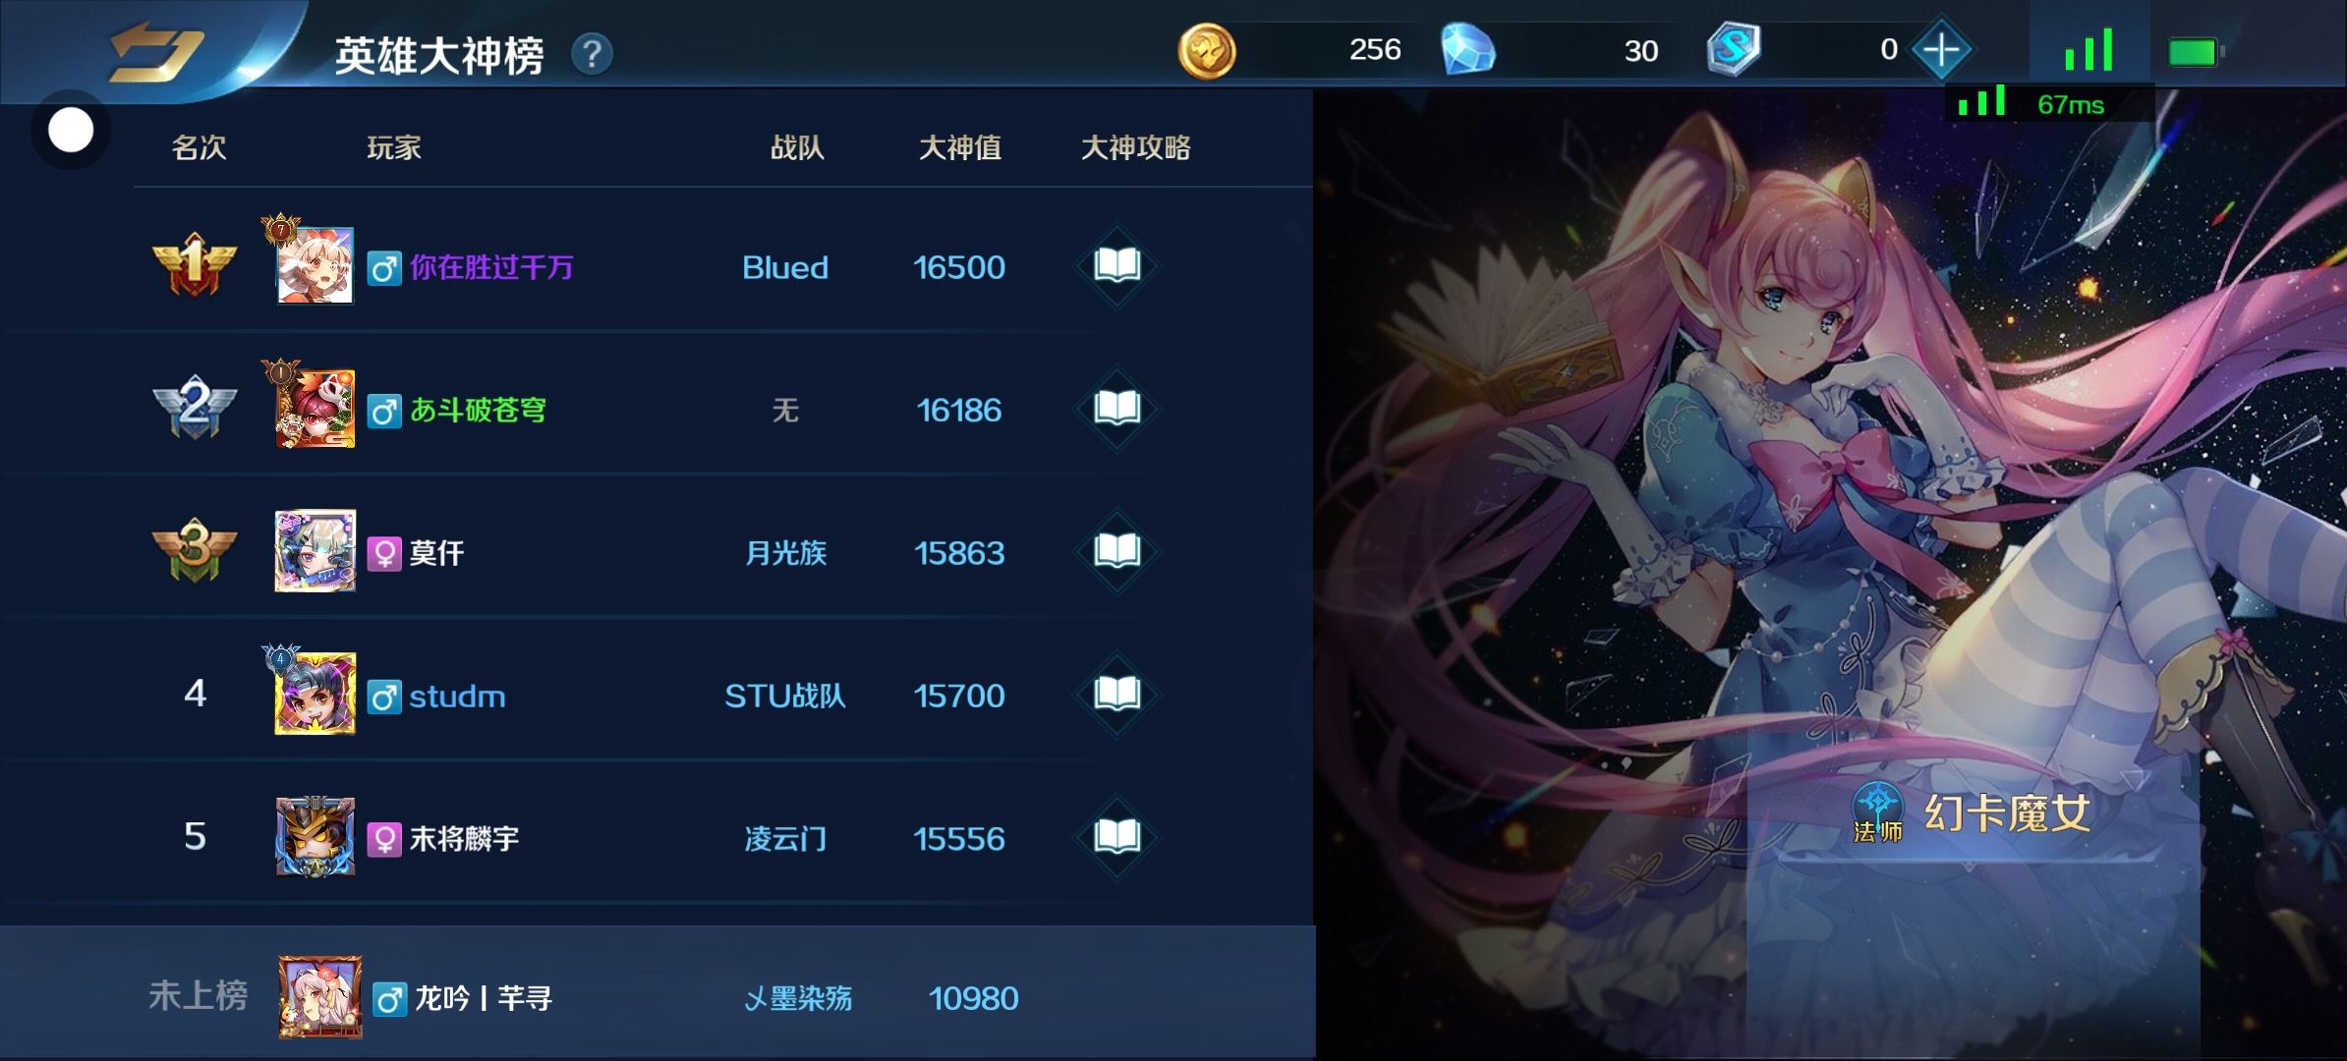Tap the golden back arrow icon
2347x1061 pixels.
pos(155,51)
